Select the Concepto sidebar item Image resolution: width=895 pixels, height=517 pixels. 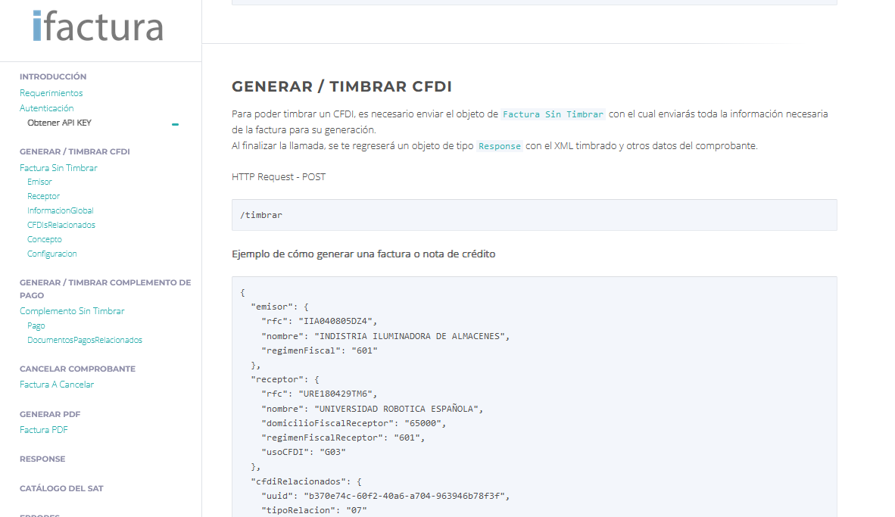click(x=44, y=239)
